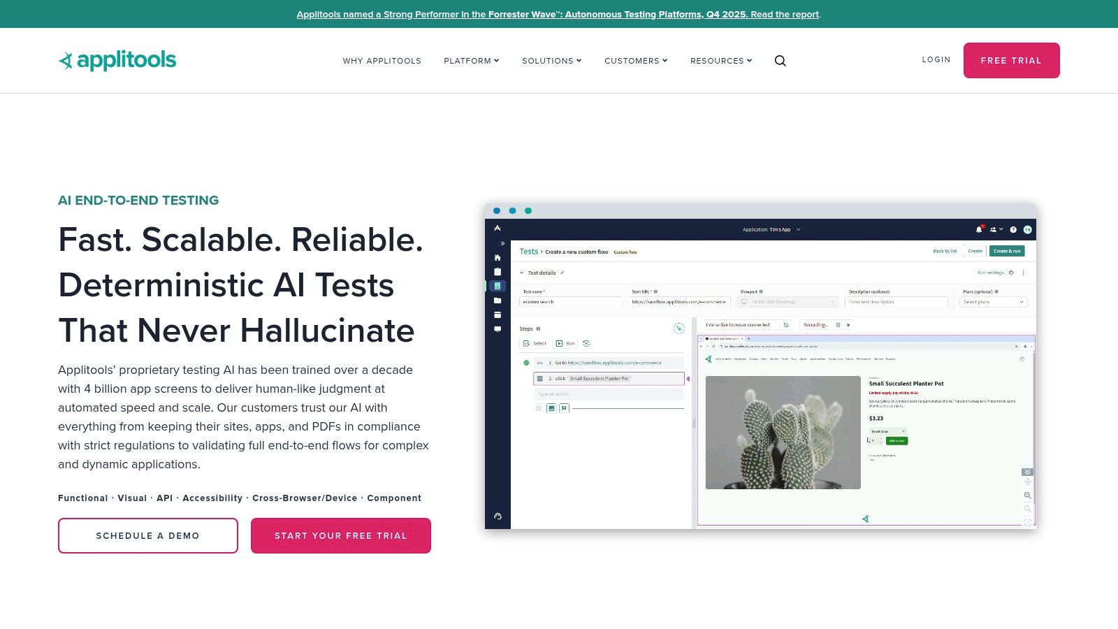Open Why Applitools menu item
Image resolution: width=1118 pixels, height=629 pixels.
382,61
